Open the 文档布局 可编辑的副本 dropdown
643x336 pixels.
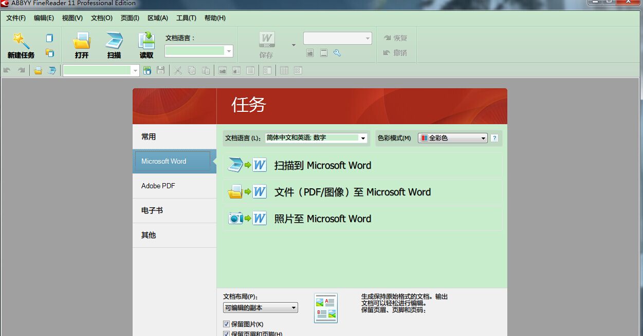pyautogui.click(x=261, y=308)
